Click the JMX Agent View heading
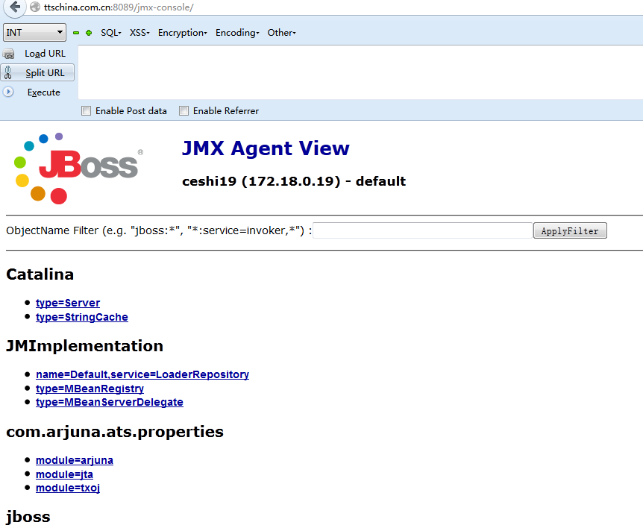The width and height of the screenshot is (643, 531). pos(266,148)
